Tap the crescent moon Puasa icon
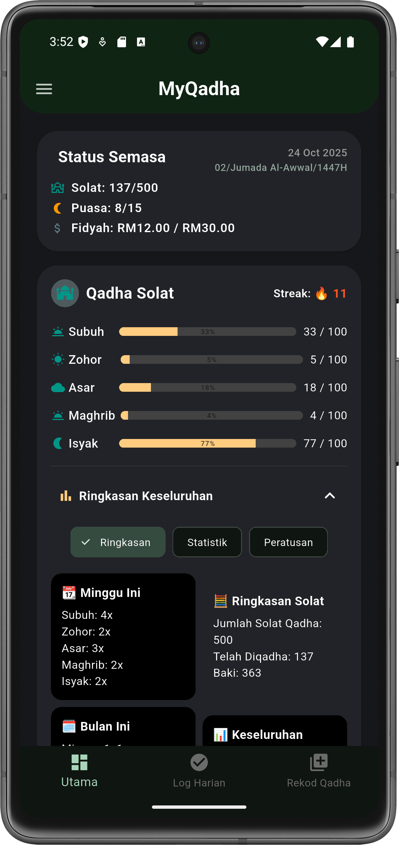The width and height of the screenshot is (399, 845). coord(58,208)
